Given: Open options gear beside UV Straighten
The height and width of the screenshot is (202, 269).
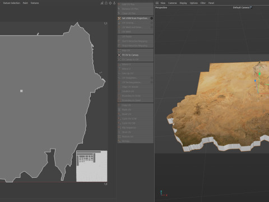Looking at the screenshot, I should click(x=151, y=78).
